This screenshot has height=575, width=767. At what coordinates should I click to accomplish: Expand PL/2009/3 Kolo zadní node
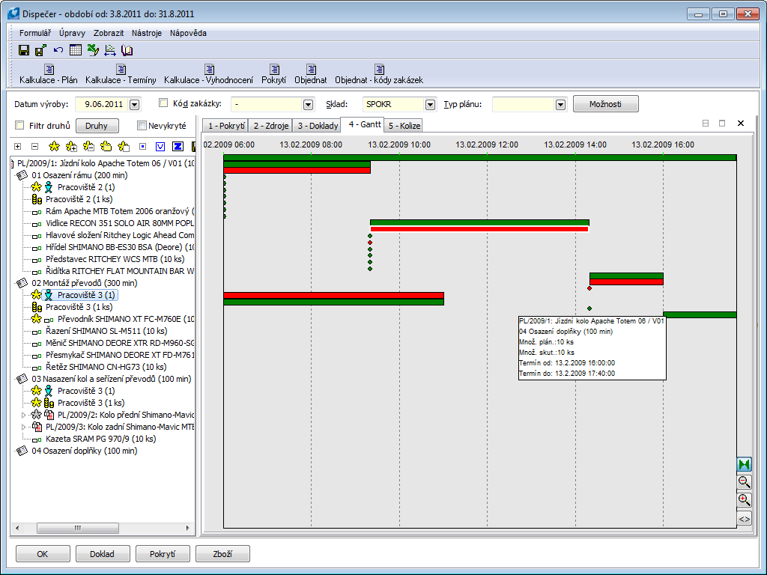23,427
